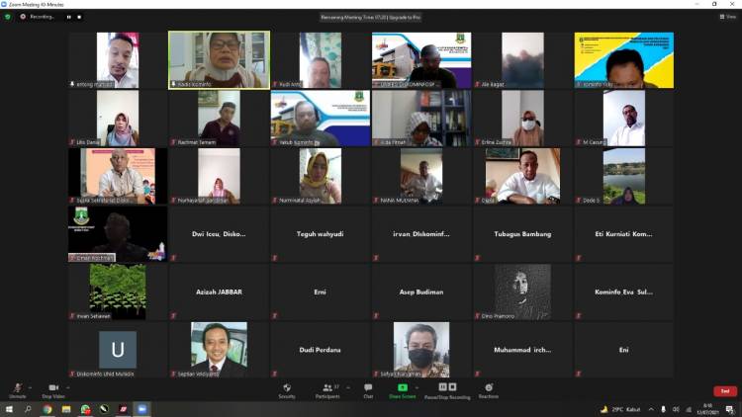Select Kominfo_Eva Sul... participant tile
The image size is (742, 417).
coord(624,292)
